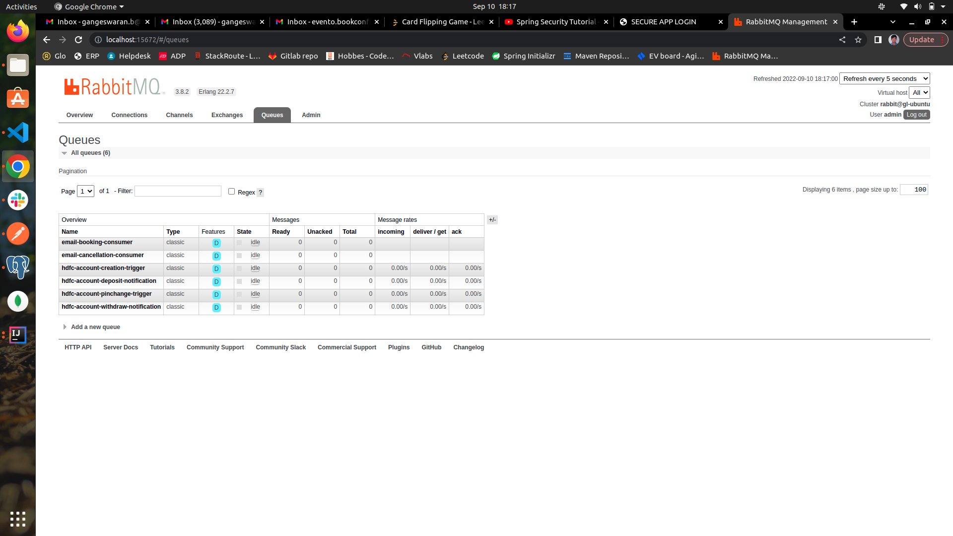The width and height of the screenshot is (953, 536).
Task: Click the Log out button
Action: pyautogui.click(x=916, y=115)
